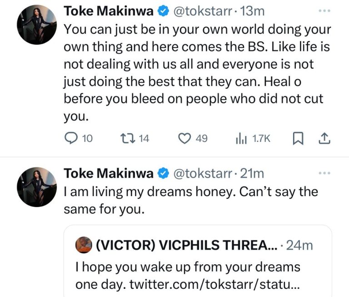This screenshot has height=297, width=349.
Task: Like the tweet with 49 likes
Action: point(184,138)
